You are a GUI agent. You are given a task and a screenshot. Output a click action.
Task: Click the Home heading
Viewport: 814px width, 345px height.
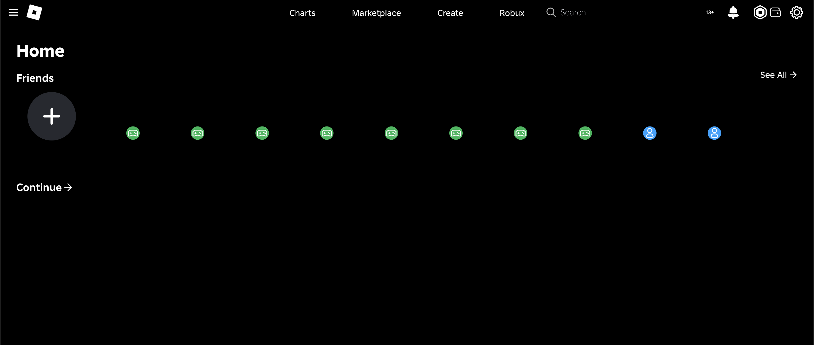(40, 51)
